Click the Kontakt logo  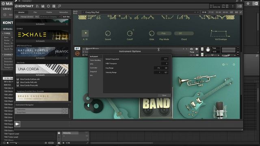pos(24,6)
